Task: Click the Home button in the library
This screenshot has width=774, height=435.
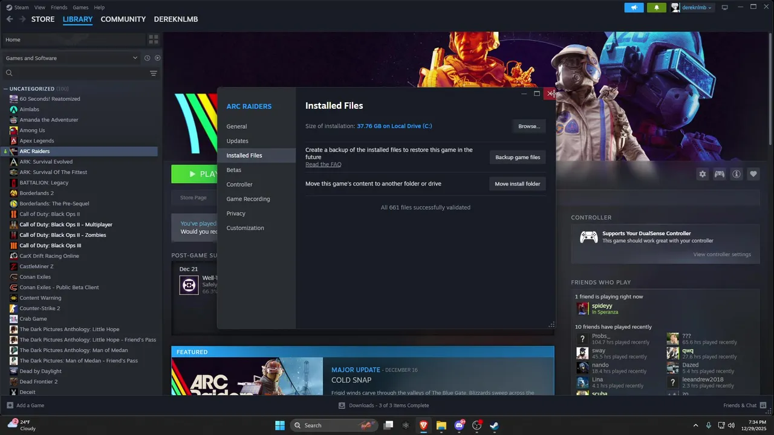Action: point(74,39)
